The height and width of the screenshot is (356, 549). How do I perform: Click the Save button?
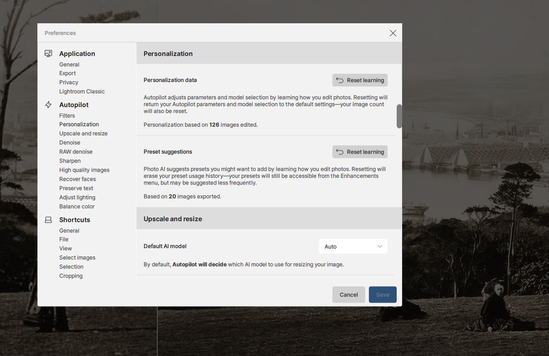[x=383, y=295]
